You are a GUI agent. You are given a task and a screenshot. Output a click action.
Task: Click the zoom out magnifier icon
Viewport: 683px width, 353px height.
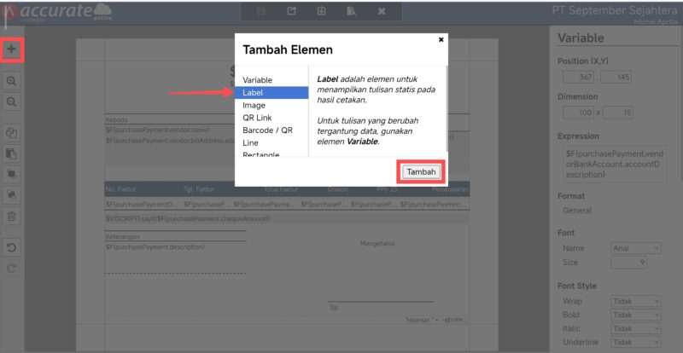click(11, 101)
